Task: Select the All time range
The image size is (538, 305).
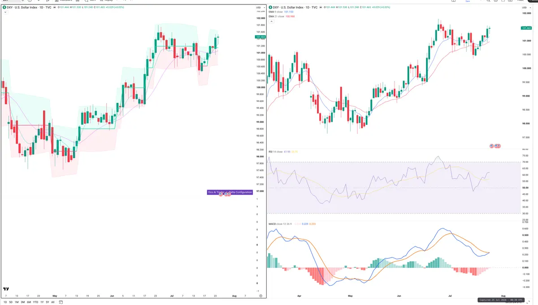Action: 53,302
